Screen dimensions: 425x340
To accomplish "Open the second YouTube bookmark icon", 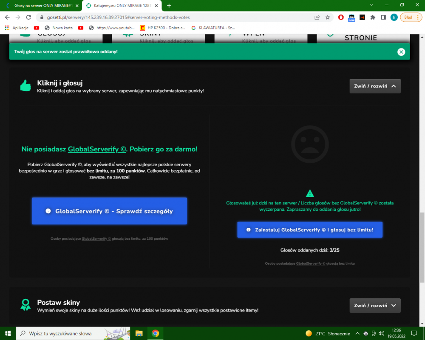I will [x=80, y=28].
